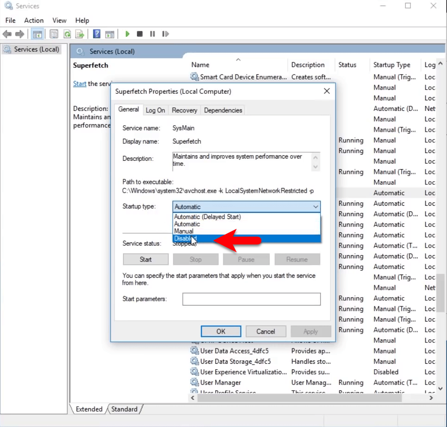Image resolution: width=447 pixels, height=427 pixels.
Task: Switch to the Log On tab
Action: click(155, 110)
